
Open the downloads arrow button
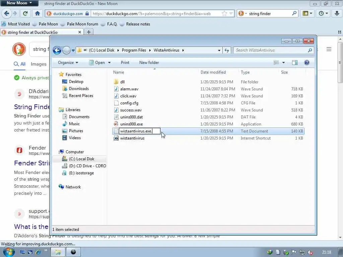337,13
